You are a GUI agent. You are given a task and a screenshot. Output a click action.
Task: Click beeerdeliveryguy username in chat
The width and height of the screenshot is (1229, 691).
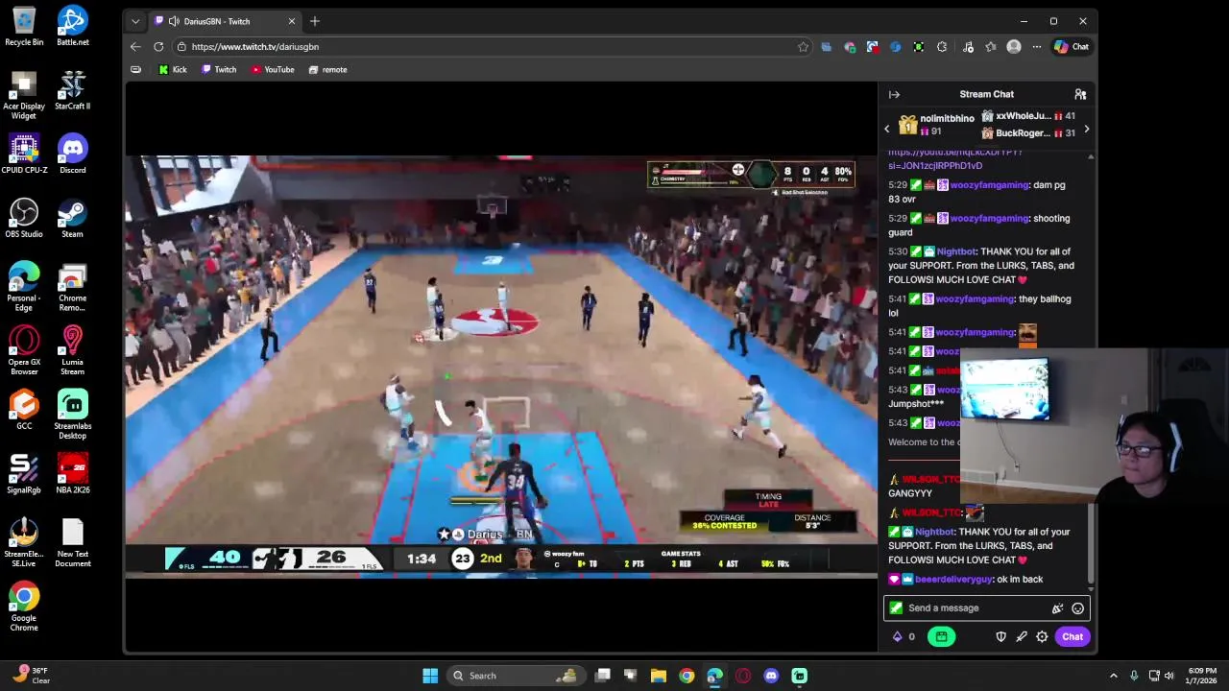pos(953,579)
